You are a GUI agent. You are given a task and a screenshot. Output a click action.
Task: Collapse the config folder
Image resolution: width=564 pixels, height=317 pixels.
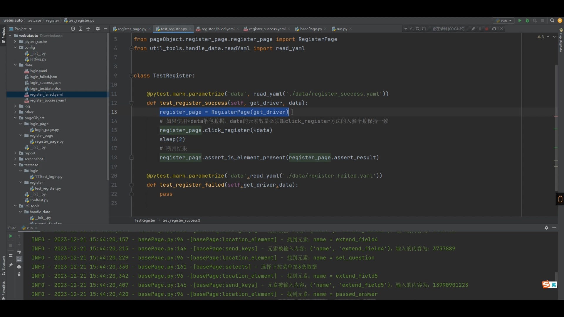coord(15,47)
